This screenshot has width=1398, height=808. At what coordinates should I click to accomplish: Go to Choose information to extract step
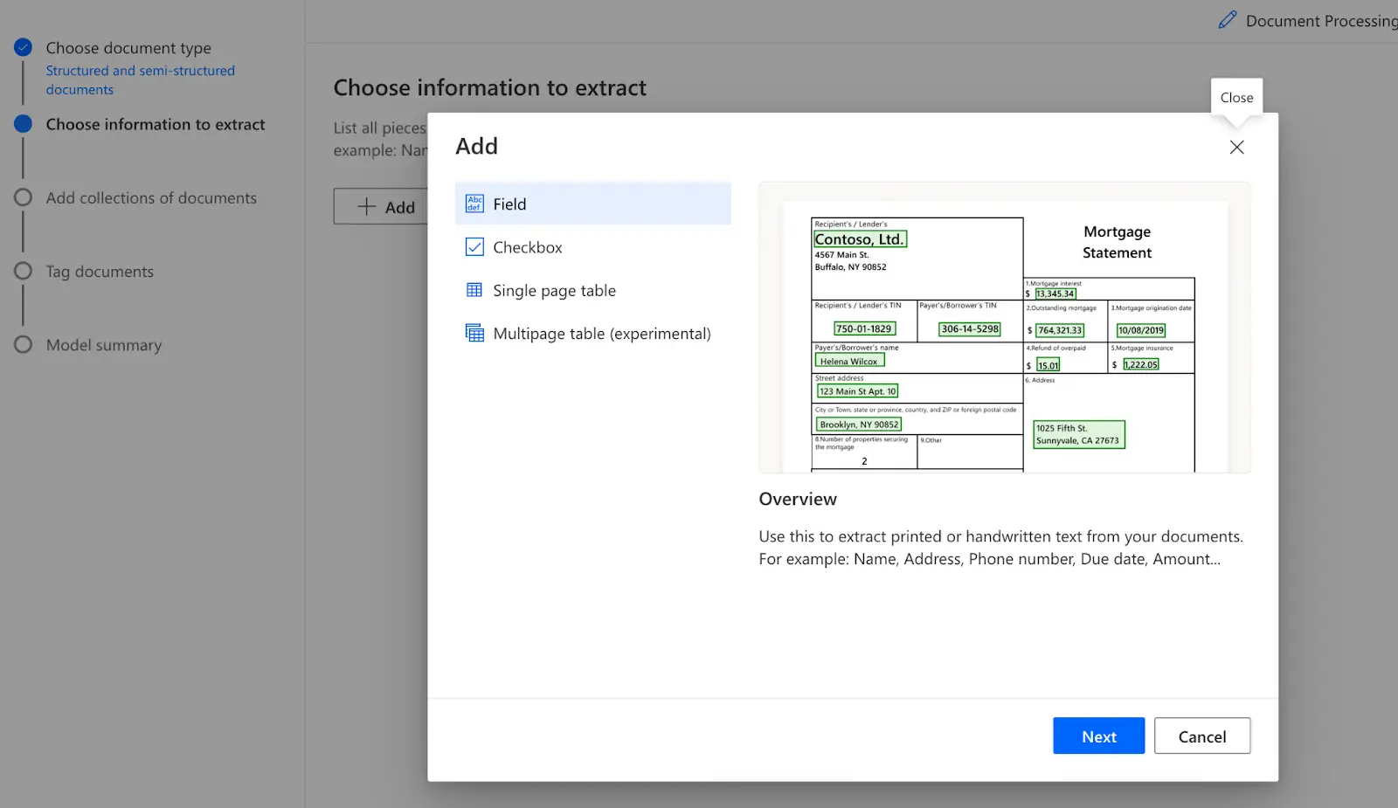tap(156, 124)
